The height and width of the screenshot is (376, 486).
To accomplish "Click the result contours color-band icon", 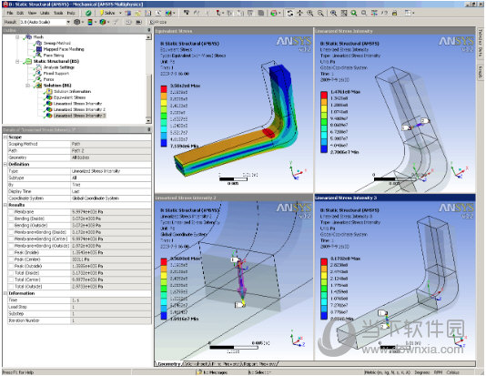I will click(90, 22).
